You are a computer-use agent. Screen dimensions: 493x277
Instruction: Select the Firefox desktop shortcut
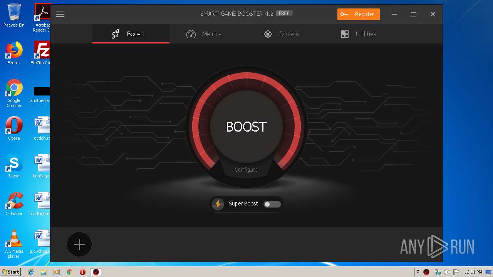click(x=14, y=53)
